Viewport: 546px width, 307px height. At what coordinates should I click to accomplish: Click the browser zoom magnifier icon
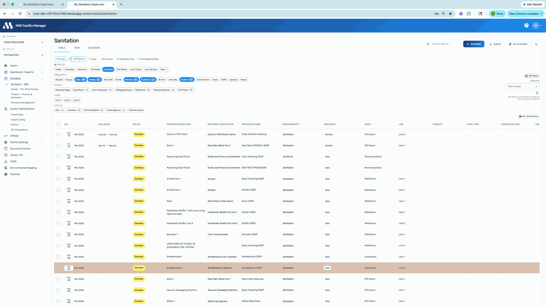(x=444, y=14)
